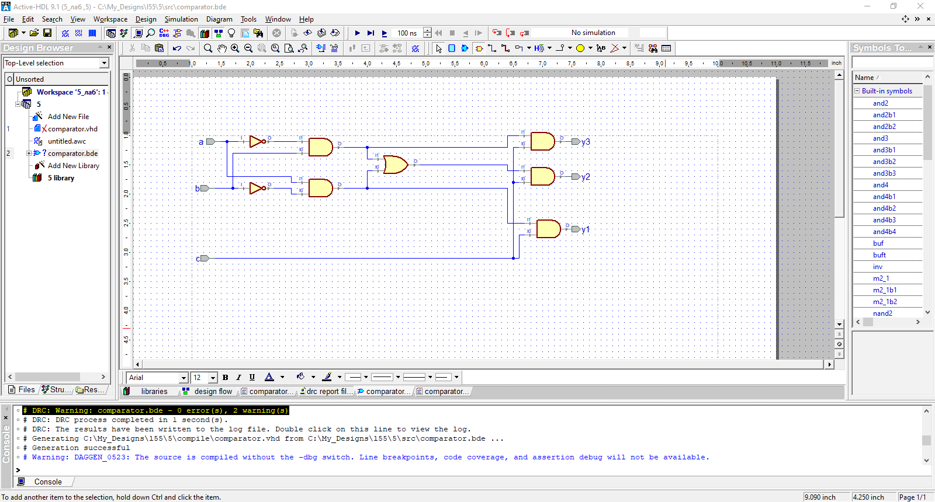This screenshot has height=502, width=935.
Task: Click Add New File in Design Browser
Action: (68, 117)
